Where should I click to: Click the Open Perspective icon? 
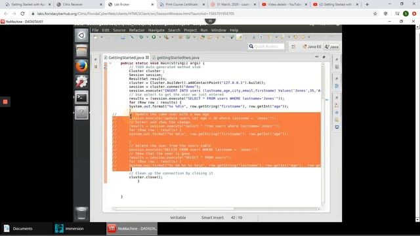293,47
